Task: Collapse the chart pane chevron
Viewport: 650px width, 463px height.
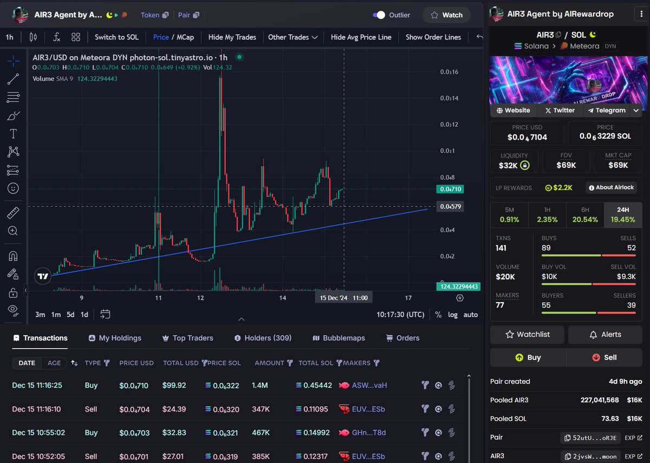Action: pyautogui.click(x=242, y=319)
